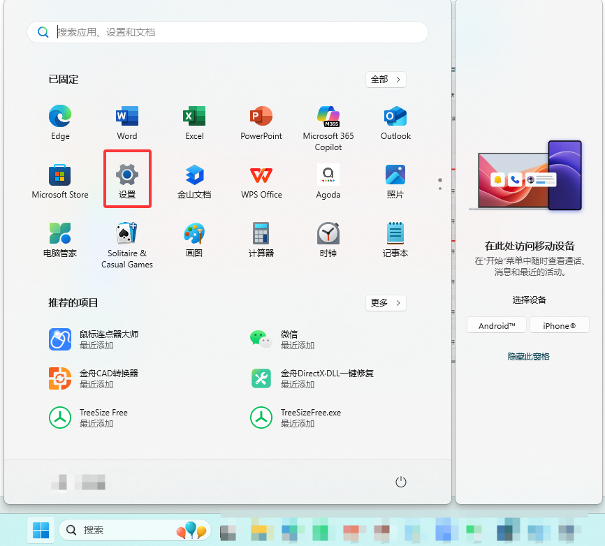Click 隐藏此窗格 link
The height and width of the screenshot is (546, 605).
[528, 356]
